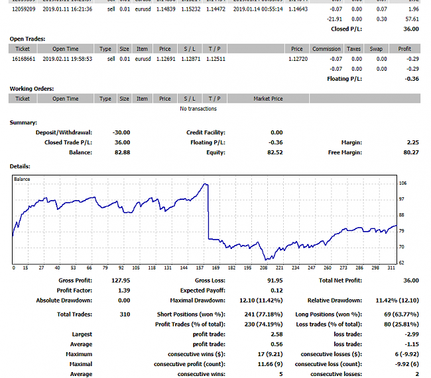This screenshot has width=431, height=378.
Task: Select the 'Open Trades:' section heading
Action: [x=27, y=39]
